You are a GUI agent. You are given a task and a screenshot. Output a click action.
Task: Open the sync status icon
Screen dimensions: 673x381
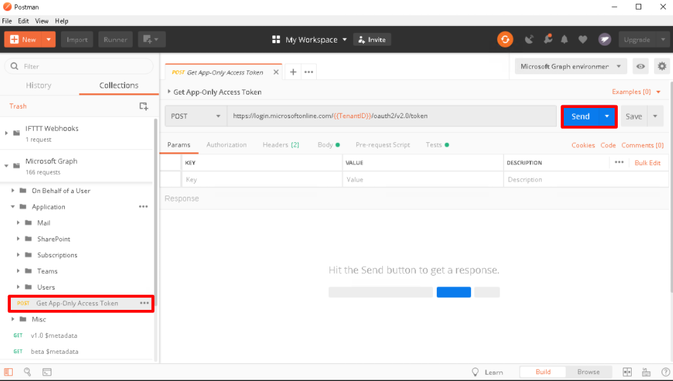(x=505, y=39)
